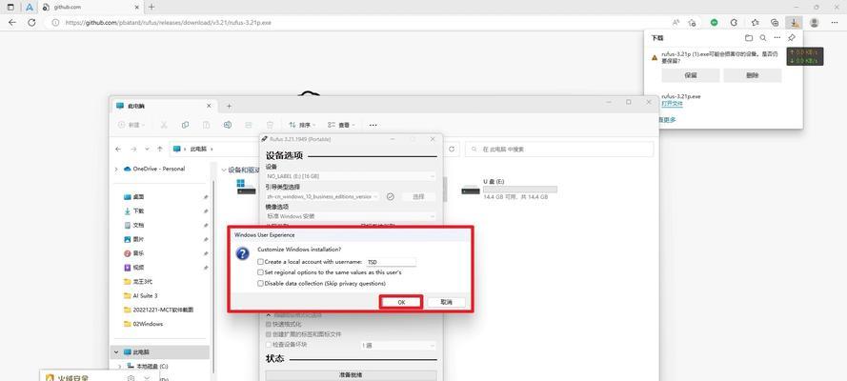Screen dimensions: 847x381
Task: Expand OneDrive - Personal tree node
Action: click(116, 169)
